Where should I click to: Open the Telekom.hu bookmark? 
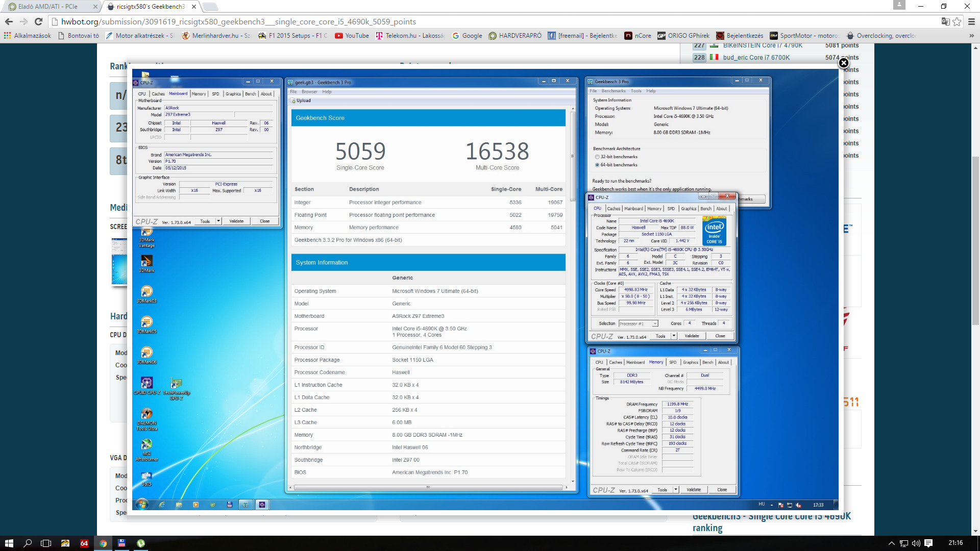[x=410, y=36]
